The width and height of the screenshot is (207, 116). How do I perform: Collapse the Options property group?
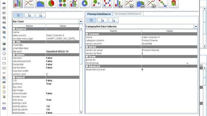[14, 55]
